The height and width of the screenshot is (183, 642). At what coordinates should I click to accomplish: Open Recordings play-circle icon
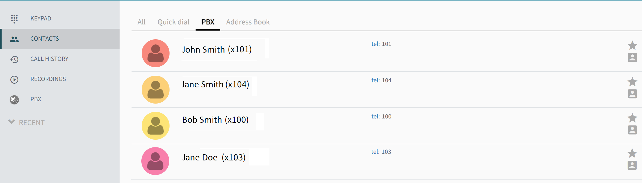(x=14, y=79)
